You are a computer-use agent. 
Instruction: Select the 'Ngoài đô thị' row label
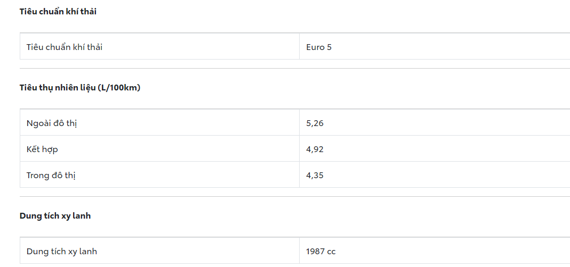[x=52, y=123]
